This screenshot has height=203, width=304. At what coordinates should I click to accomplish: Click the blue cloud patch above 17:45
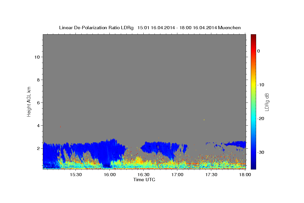pyautogui.click(x=235, y=144)
